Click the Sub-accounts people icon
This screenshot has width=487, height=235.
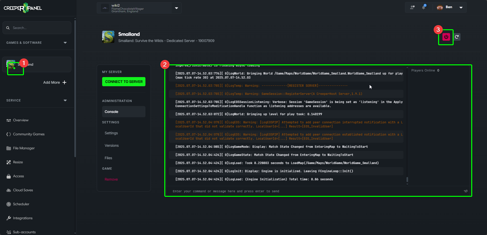[x=9, y=232]
